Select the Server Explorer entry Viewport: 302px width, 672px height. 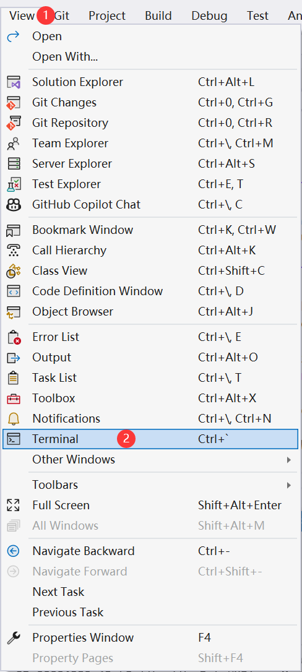tap(150, 164)
